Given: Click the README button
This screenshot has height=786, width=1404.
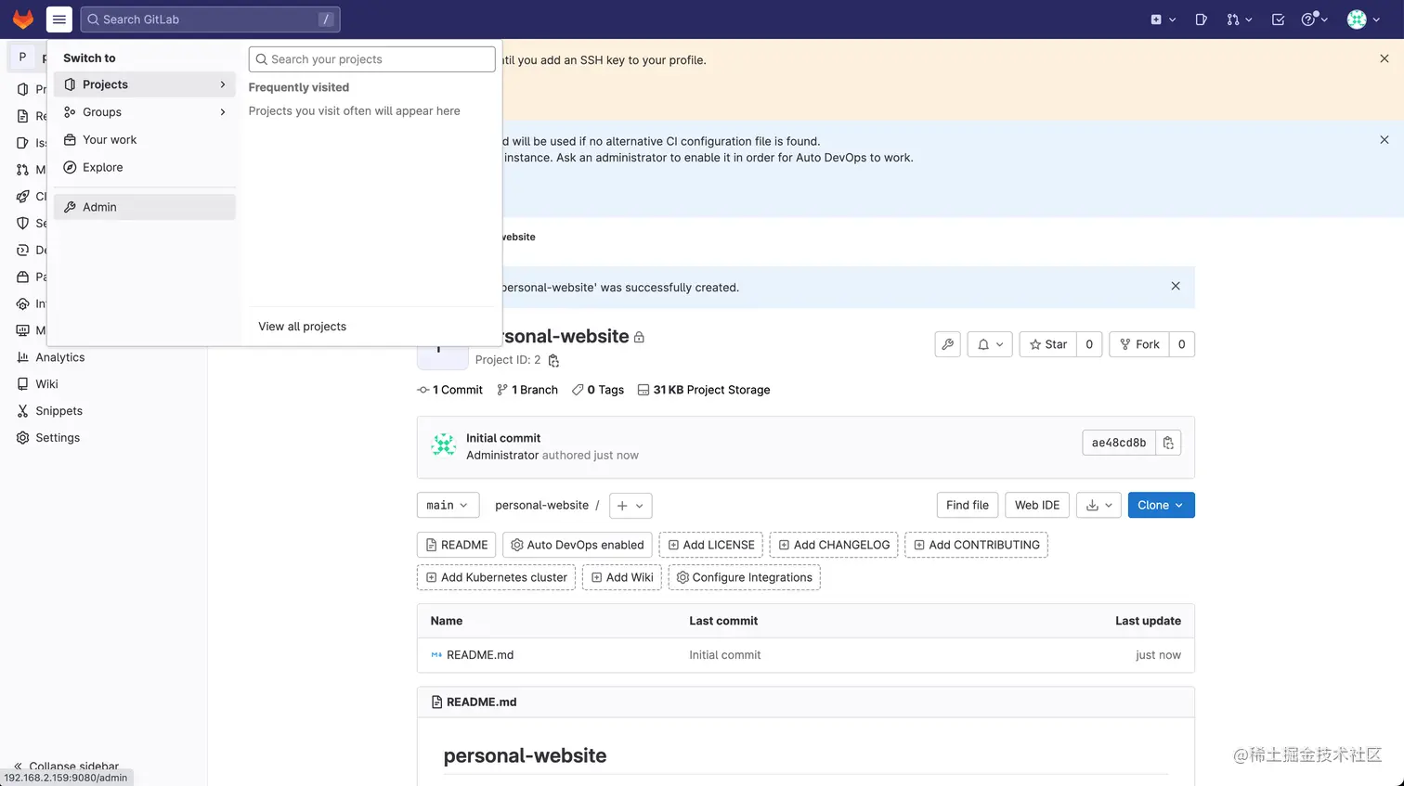Looking at the screenshot, I should coord(456,545).
